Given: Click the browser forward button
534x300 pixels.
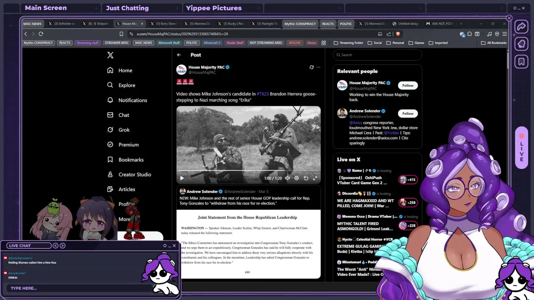Looking at the screenshot, I should [33, 34].
